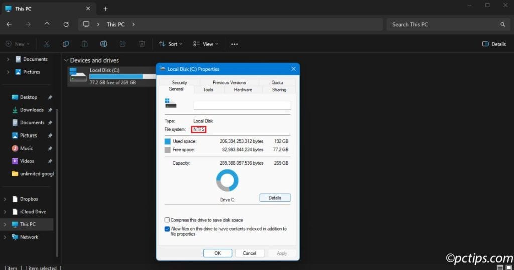Image resolution: width=514 pixels, height=270 pixels.
Task: Click chevron after This PC in address bar
Action: pyautogui.click(x=133, y=24)
